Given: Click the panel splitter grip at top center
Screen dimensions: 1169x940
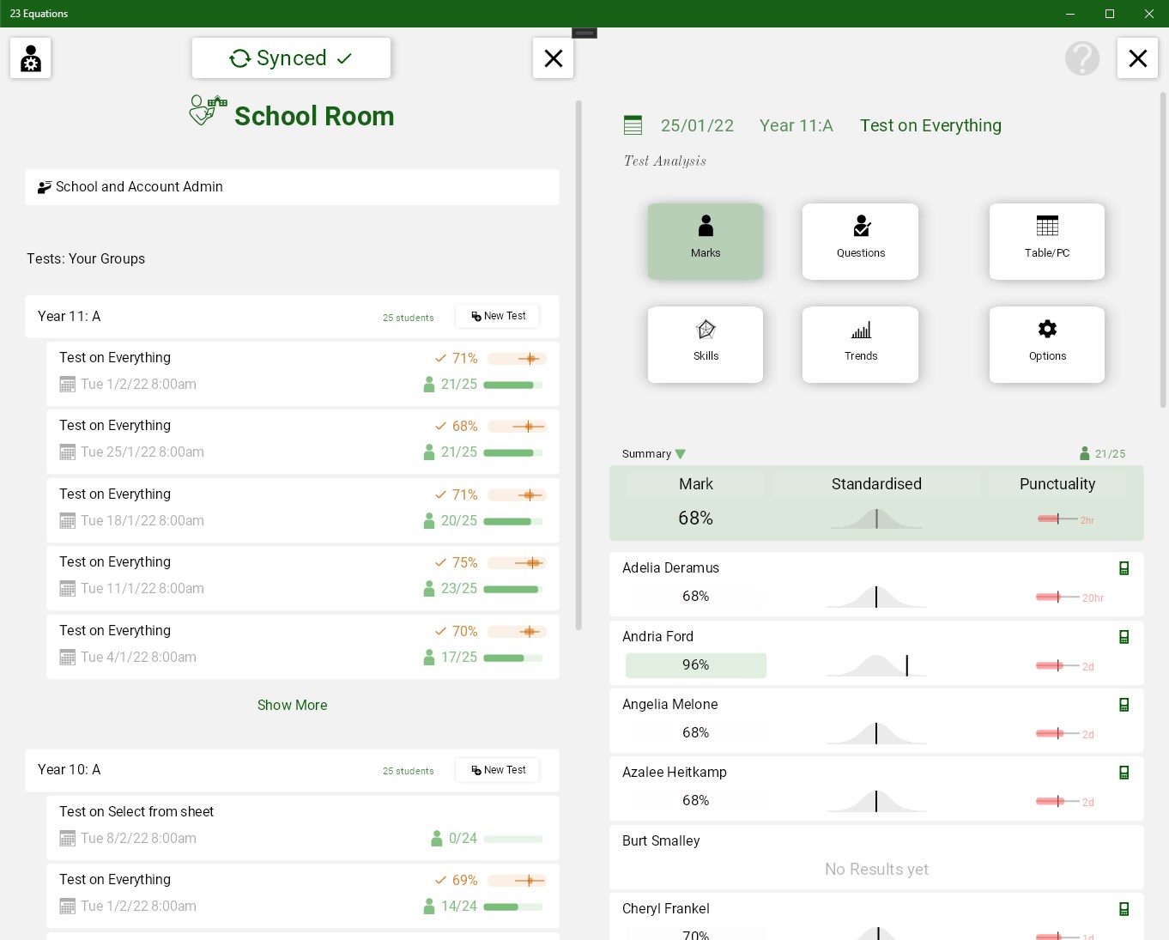Looking at the screenshot, I should [x=584, y=33].
